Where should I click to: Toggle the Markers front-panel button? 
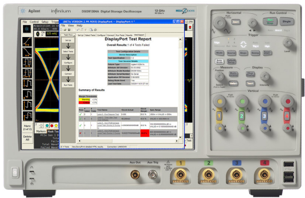(x=233, y=84)
